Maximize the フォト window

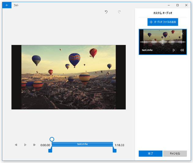point(178,5)
